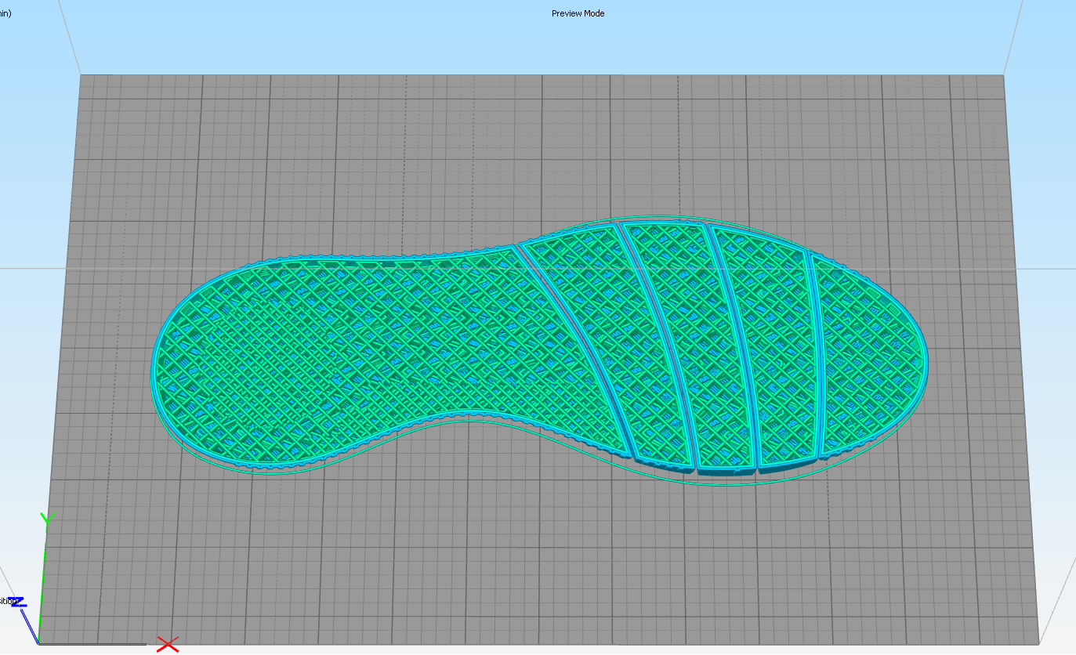The width and height of the screenshot is (1076, 655).
Task: Click the partially visible position label at left
Action: (7, 601)
